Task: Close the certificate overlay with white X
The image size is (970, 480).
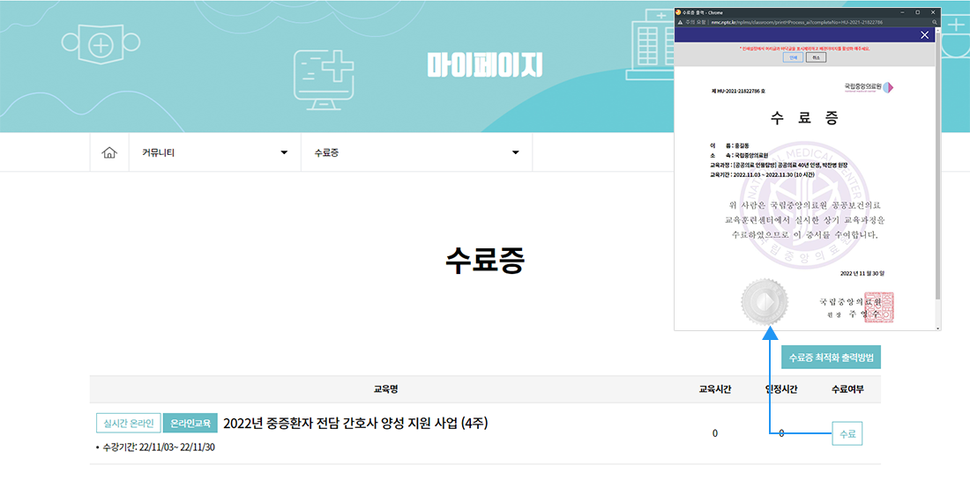Action: point(925,34)
